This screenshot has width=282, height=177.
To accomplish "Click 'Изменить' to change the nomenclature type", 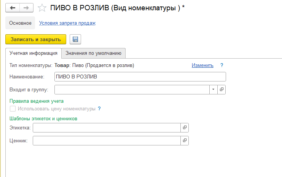I will (202, 65).
